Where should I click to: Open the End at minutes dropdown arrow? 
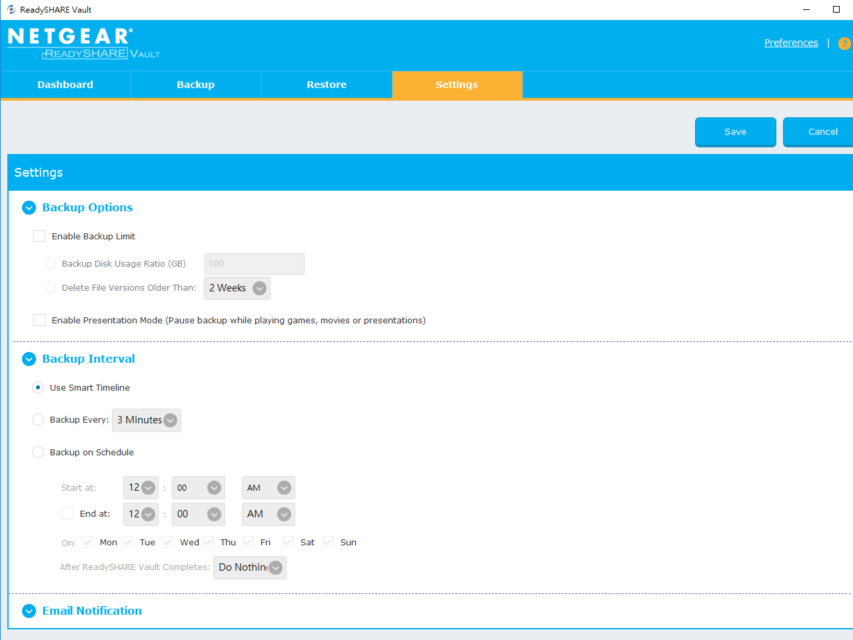click(x=214, y=514)
